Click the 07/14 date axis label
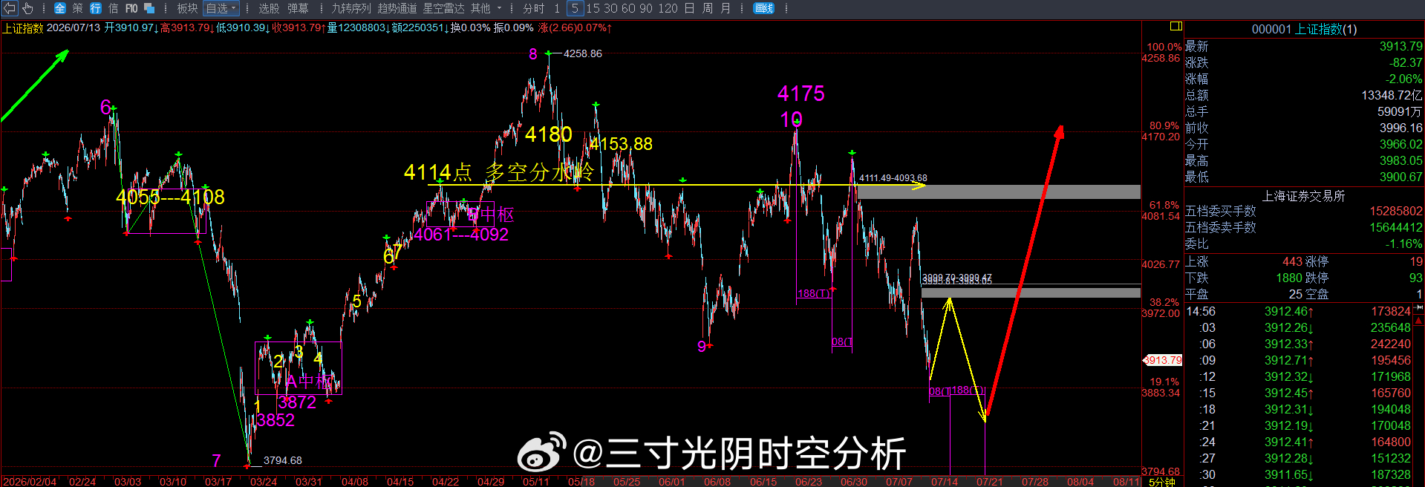The width and height of the screenshot is (1425, 487). [945, 482]
